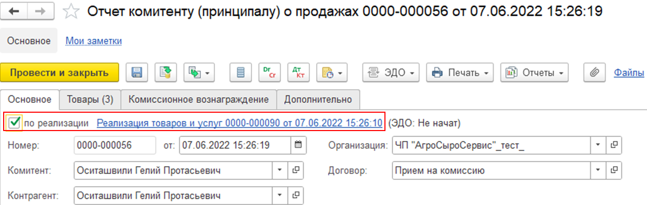Image resolution: width=647 pixels, height=205 pixels.
Task: Expand the Контрагент dropdown arrow
Action: tap(280, 196)
